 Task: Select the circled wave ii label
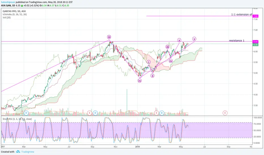152,76
